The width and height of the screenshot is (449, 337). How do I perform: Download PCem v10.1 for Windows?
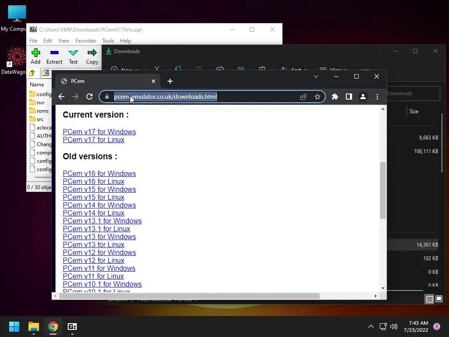tap(102, 284)
